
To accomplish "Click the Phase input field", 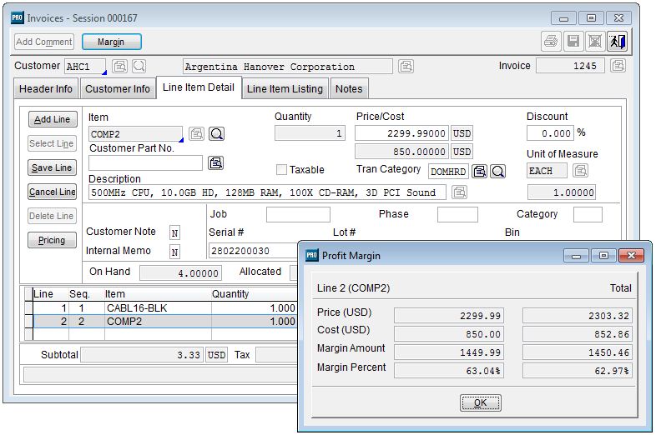I will click(x=457, y=214).
